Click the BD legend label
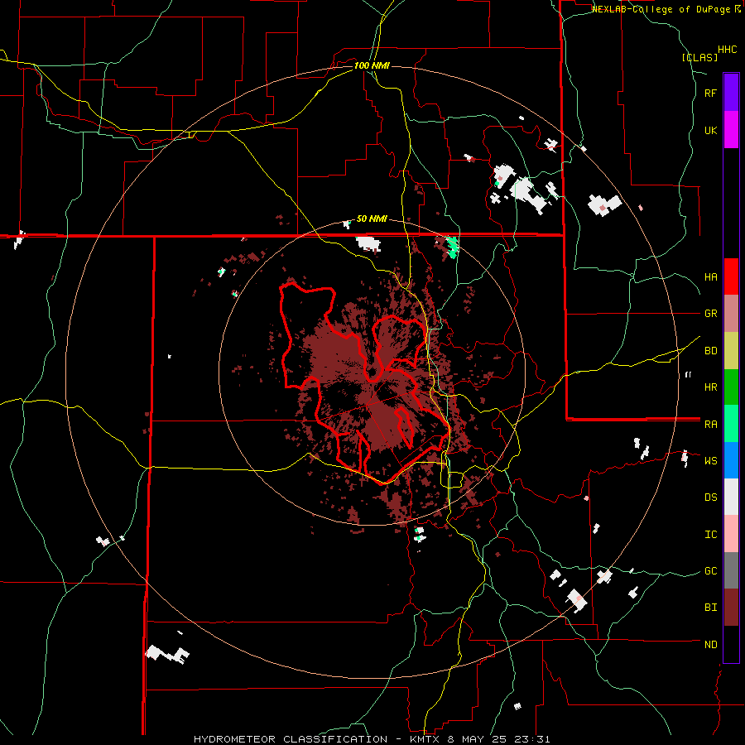 [710, 351]
